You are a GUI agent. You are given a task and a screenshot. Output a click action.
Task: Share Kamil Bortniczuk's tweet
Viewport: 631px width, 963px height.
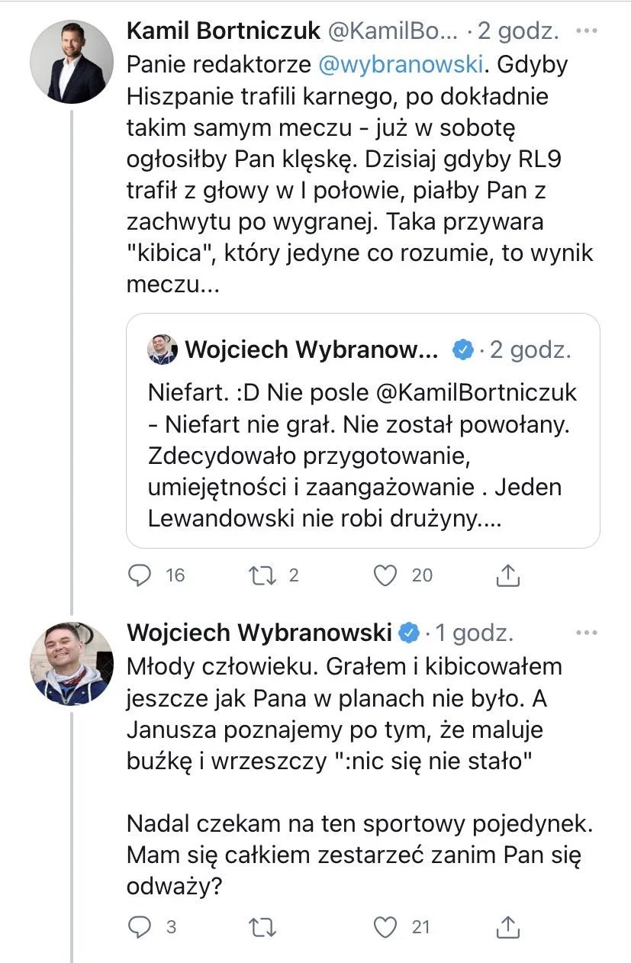508,575
